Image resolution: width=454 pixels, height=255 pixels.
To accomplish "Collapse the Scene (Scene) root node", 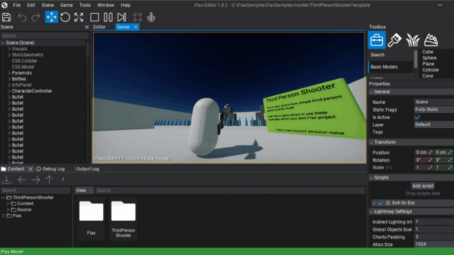I will coord(3,43).
